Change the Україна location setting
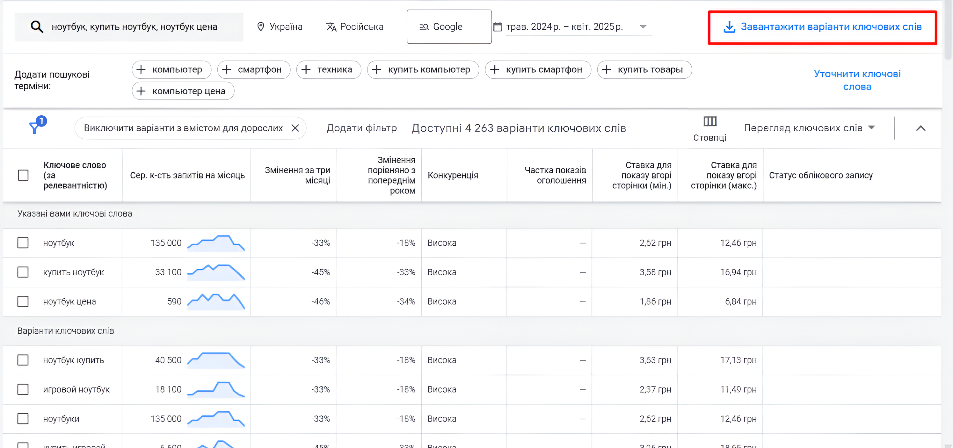Screen dimensions: 953x448 280,27
